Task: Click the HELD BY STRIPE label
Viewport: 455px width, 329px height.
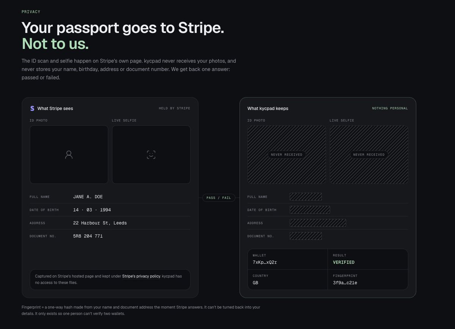Action: pos(174,108)
